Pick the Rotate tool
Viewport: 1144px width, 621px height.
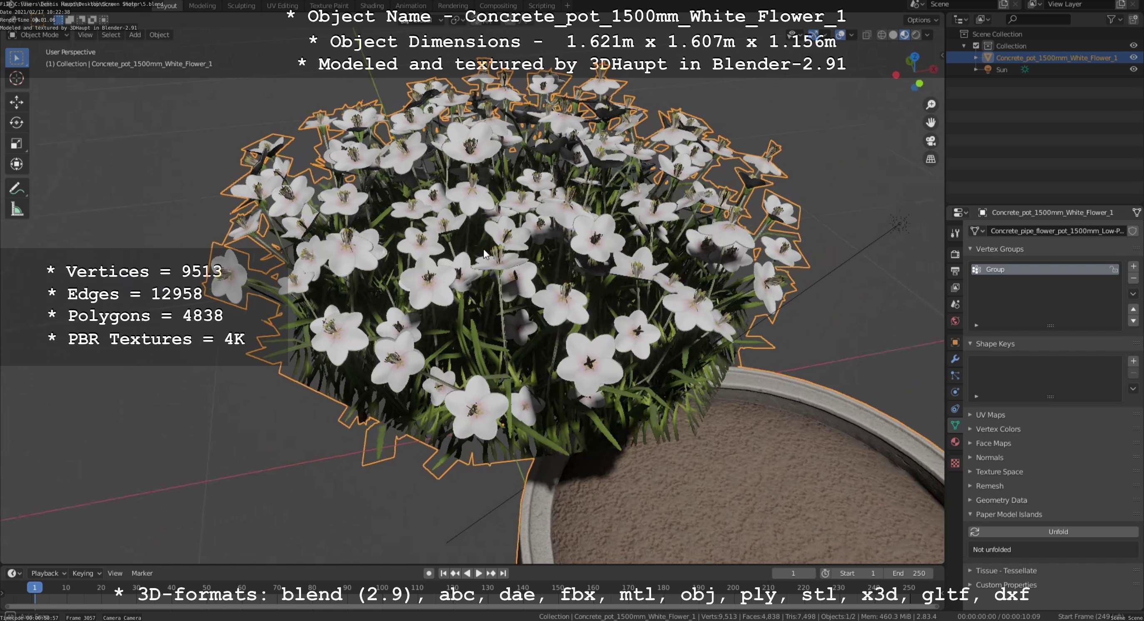(17, 123)
